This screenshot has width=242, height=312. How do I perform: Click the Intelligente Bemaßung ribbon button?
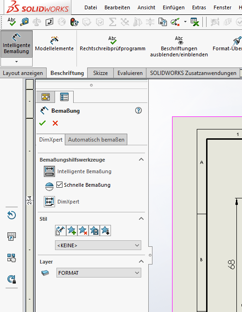click(x=16, y=44)
